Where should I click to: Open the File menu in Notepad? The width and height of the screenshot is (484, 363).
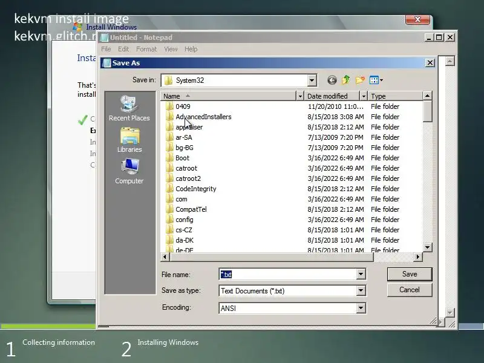[x=106, y=49]
